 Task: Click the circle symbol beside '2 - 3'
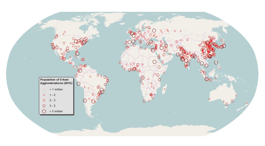coord(44,100)
